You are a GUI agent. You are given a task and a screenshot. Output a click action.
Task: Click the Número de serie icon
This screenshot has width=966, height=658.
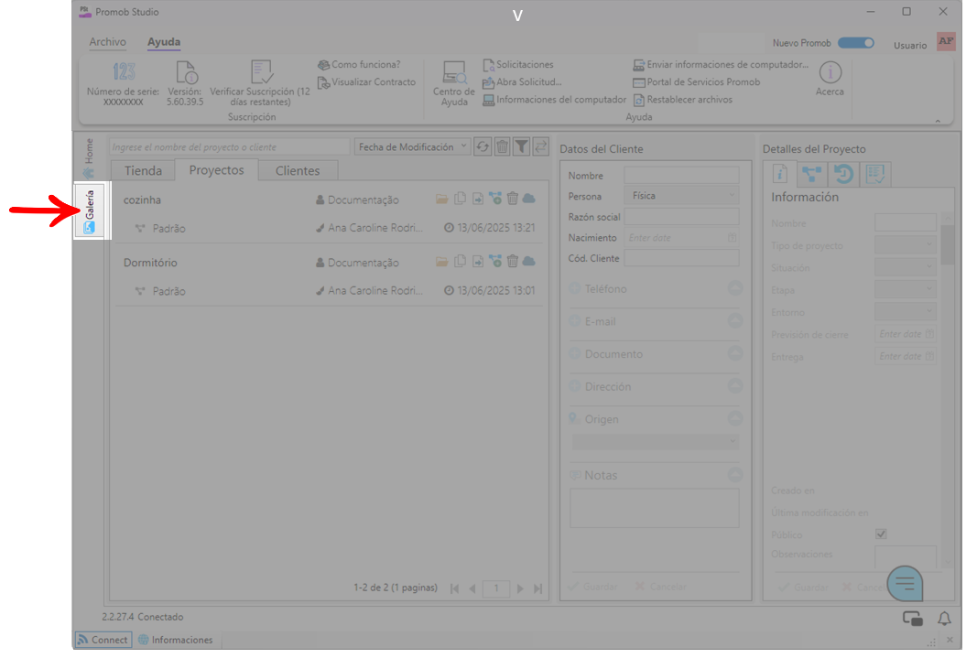click(124, 72)
